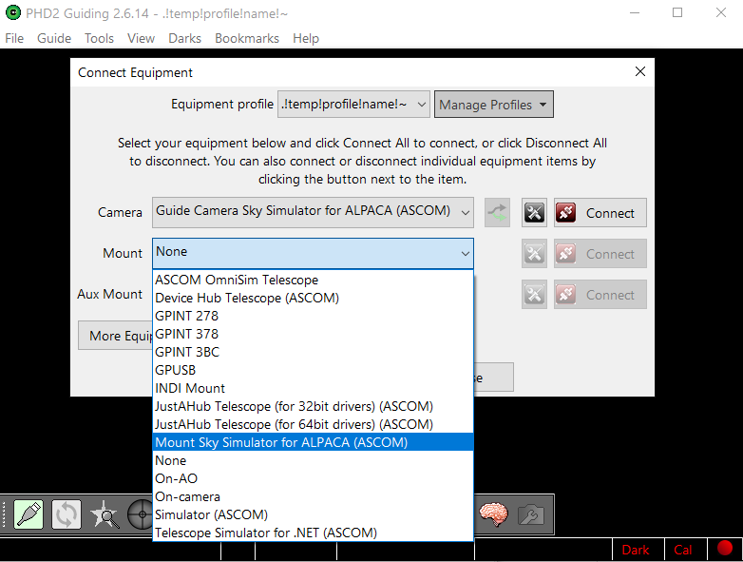Image resolution: width=743 pixels, height=562 pixels.
Task: Expand the Equipment profile dropdown
Action: click(x=419, y=105)
